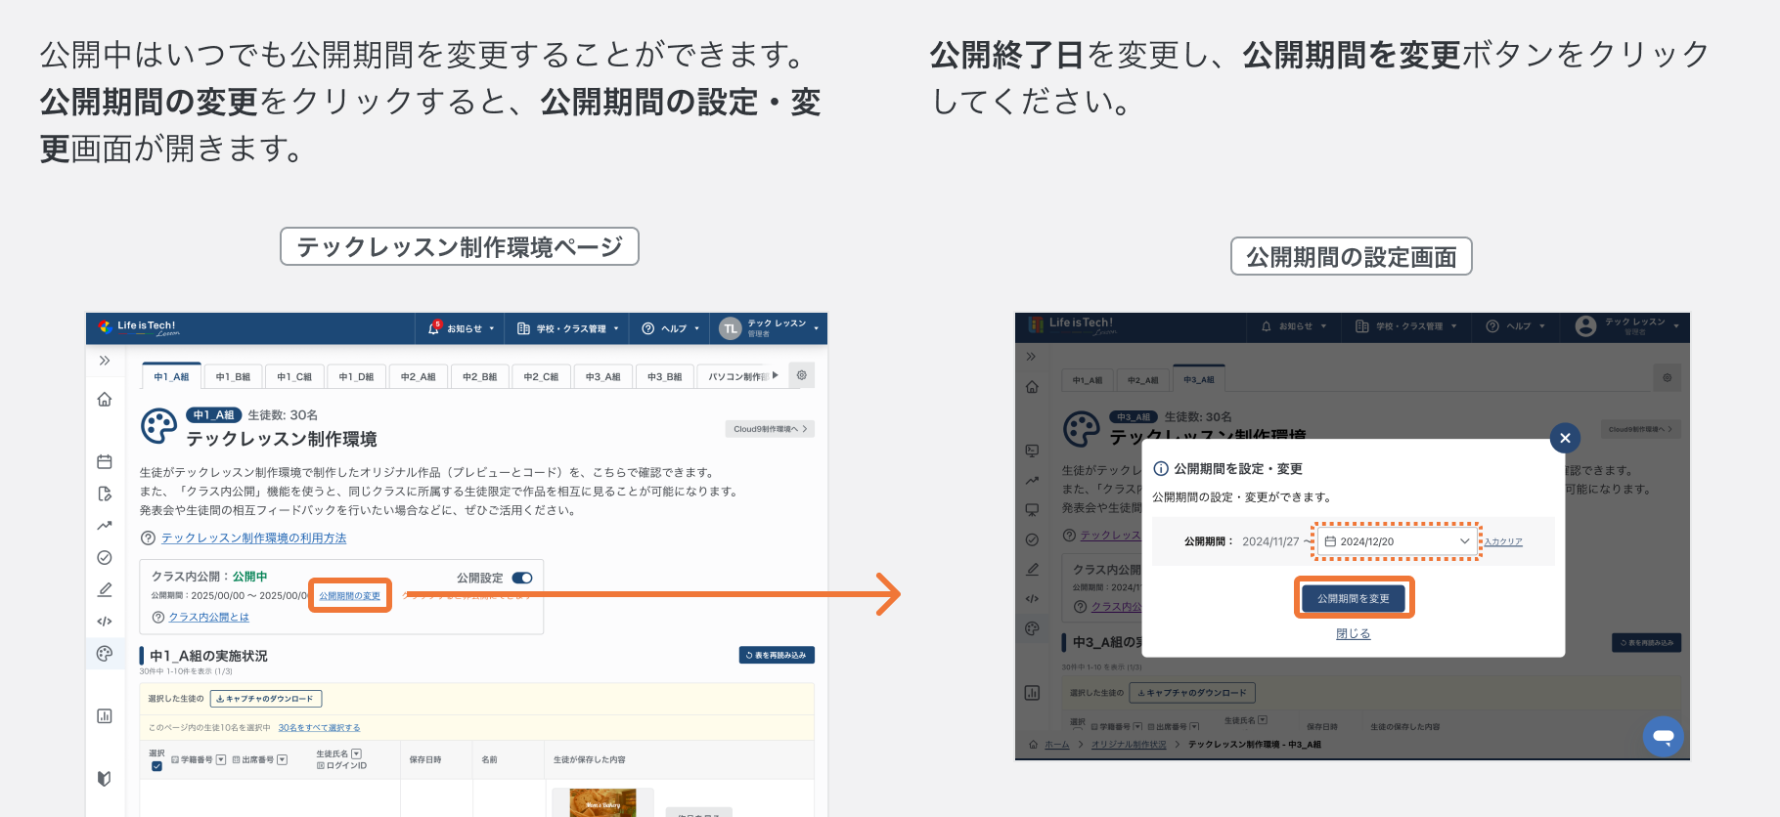Viewport: 1780px width, 817px height.
Task: Close the 公開期間を設定・変更 dialog with X
Action: click(x=1565, y=438)
